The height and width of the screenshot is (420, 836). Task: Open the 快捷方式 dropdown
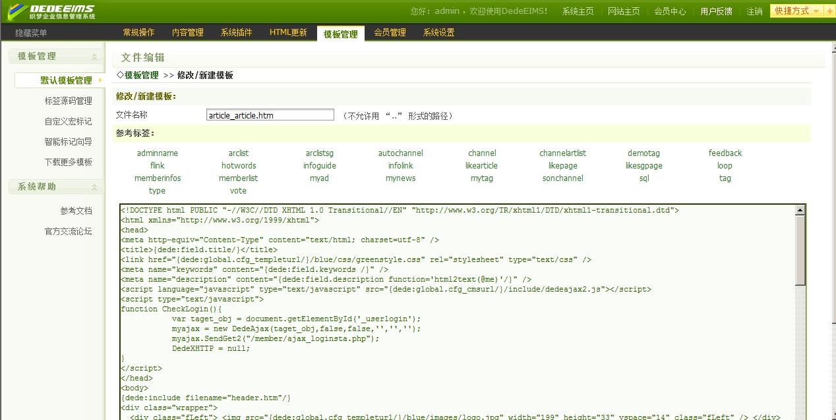[x=796, y=11]
